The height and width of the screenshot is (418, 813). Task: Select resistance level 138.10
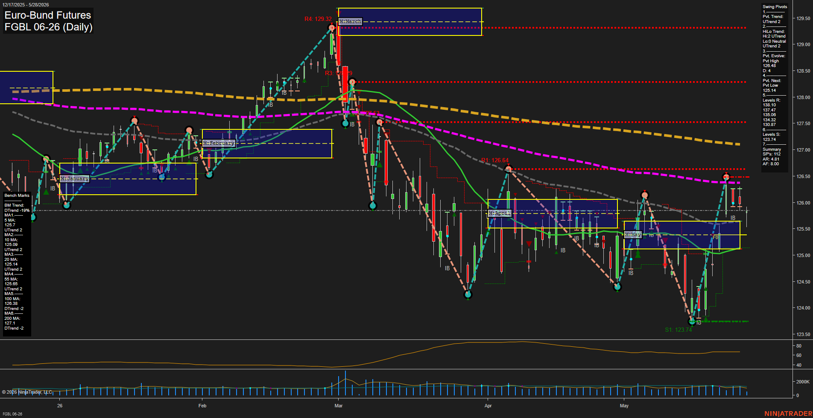click(769, 105)
